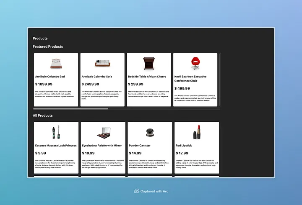Open Eyeshadow Palette with Mirror title
Viewport: 302px width, 205px height.
(102, 146)
